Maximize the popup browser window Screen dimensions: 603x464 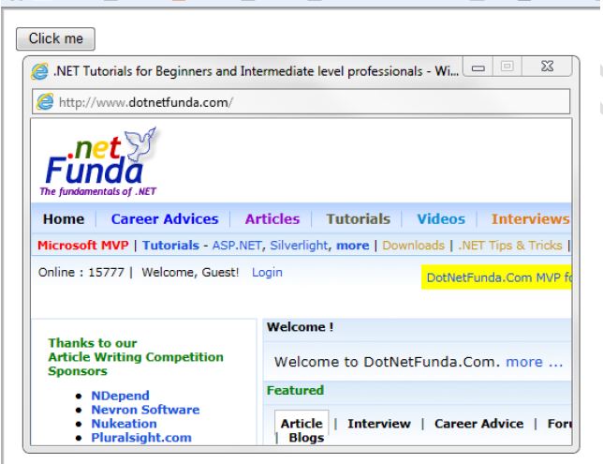pyautogui.click(x=507, y=67)
